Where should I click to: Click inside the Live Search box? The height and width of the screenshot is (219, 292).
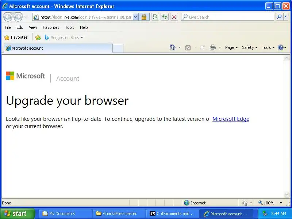(x=227, y=17)
